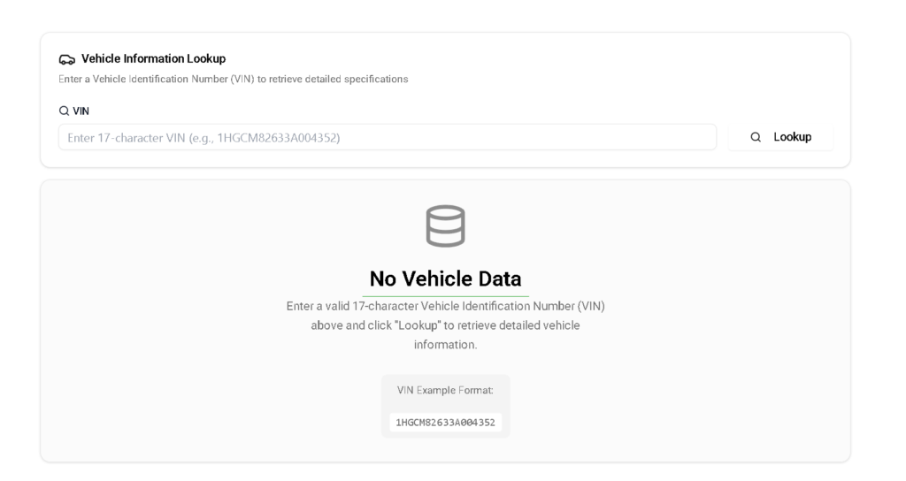Click the magnifier icon next to VIN label
The width and height of the screenshot is (906, 481).
[x=63, y=111]
